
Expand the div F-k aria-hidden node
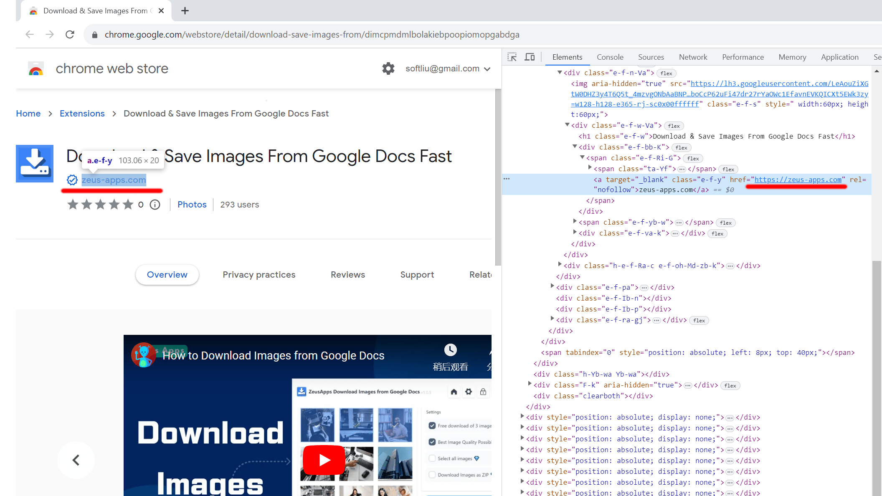pos(530,384)
